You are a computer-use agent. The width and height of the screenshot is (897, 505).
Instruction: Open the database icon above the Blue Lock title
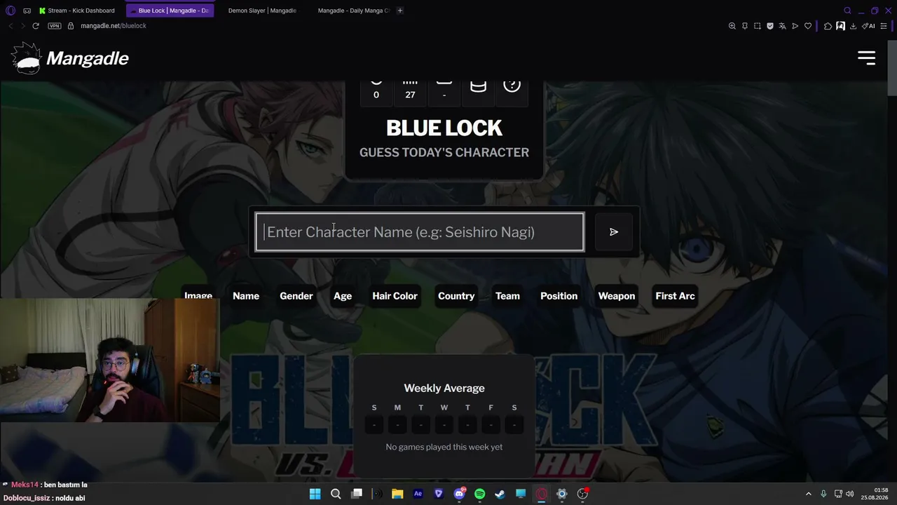tap(478, 87)
